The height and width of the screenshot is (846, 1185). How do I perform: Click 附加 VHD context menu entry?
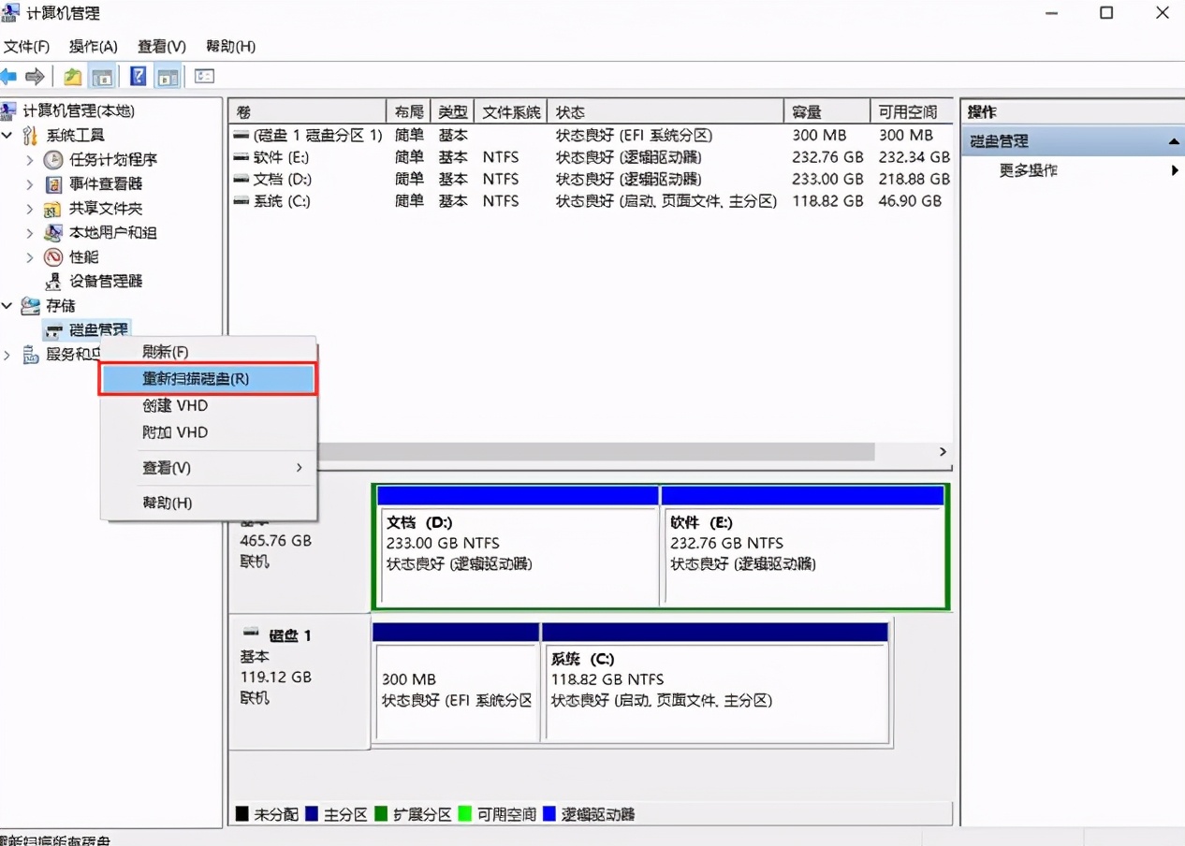[174, 432]
